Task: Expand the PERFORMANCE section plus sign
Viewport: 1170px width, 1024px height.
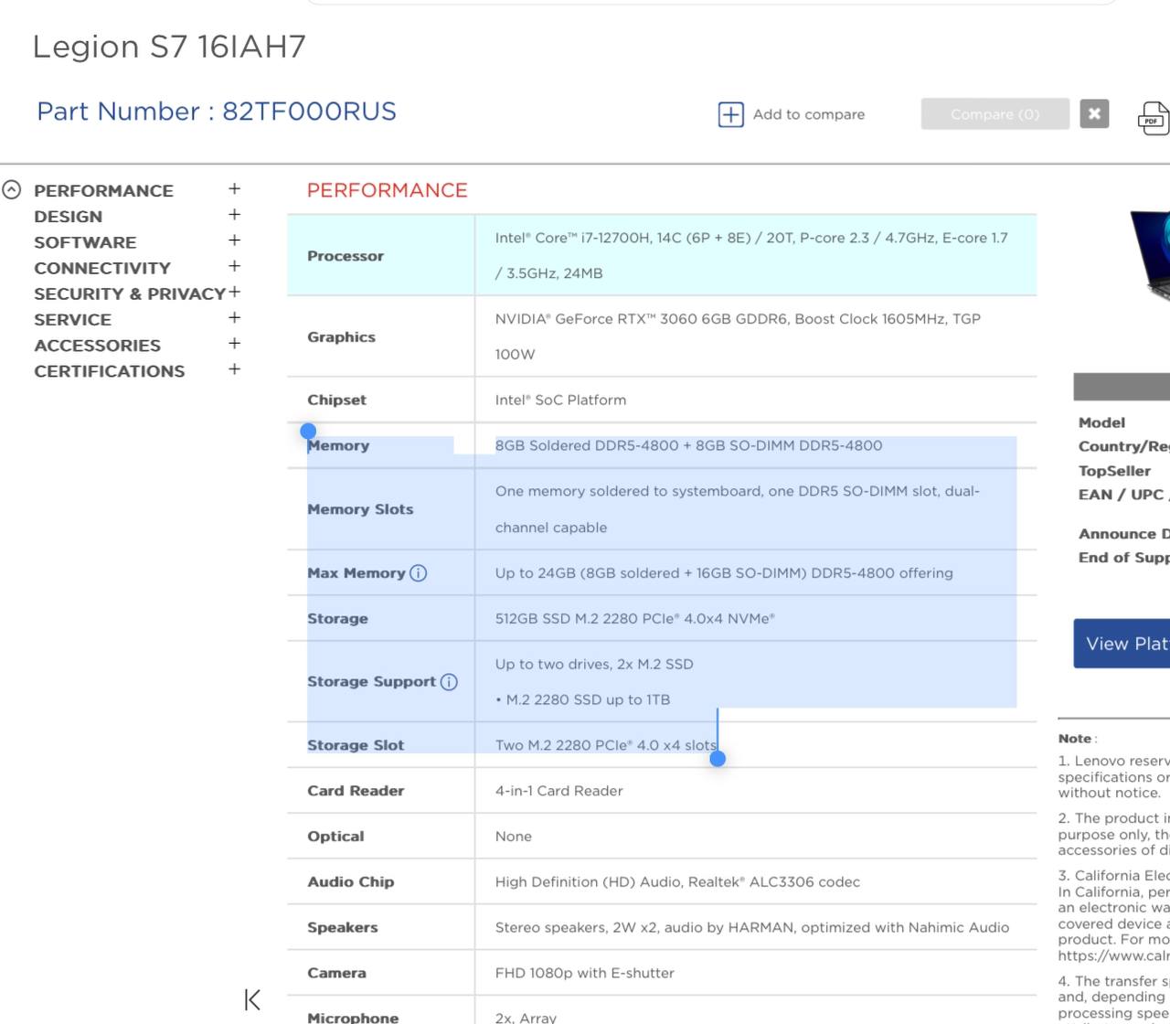Action: pyautogui.click(x=234, y=188)
